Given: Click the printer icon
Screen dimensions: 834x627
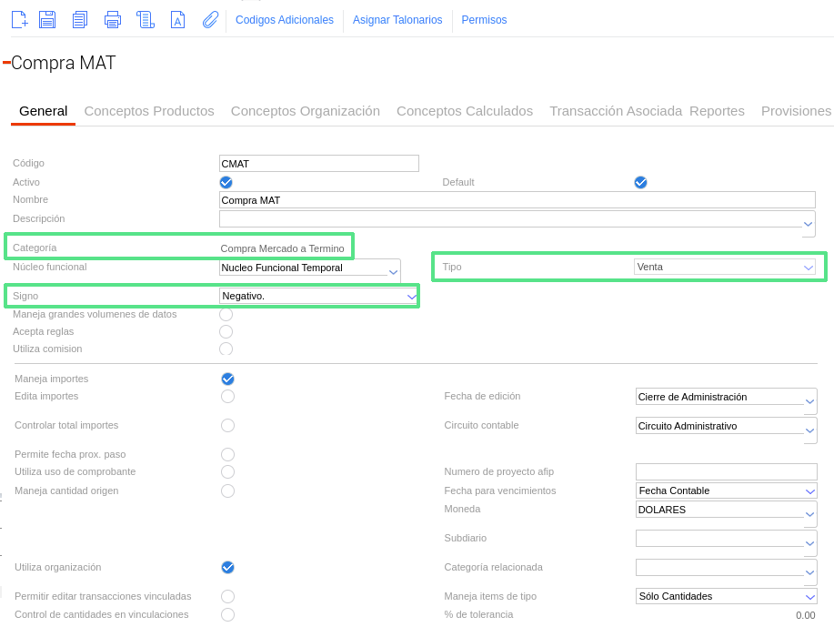Looking at the screenshot, I should point(113,19).
